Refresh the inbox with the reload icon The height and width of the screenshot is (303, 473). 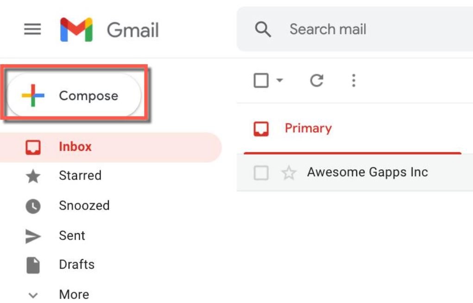point(316,80)
